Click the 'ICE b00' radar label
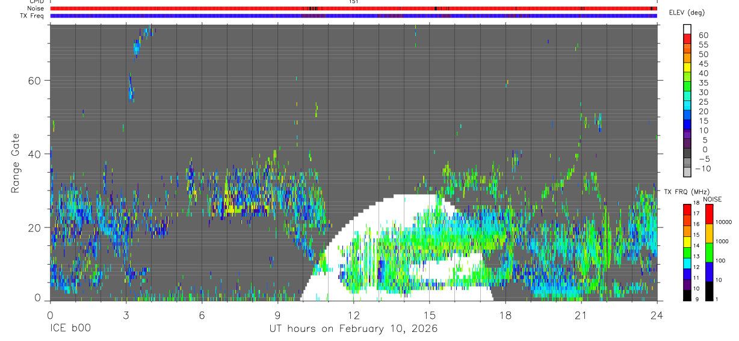Screen dimensions: 739x341 [70, 329]
